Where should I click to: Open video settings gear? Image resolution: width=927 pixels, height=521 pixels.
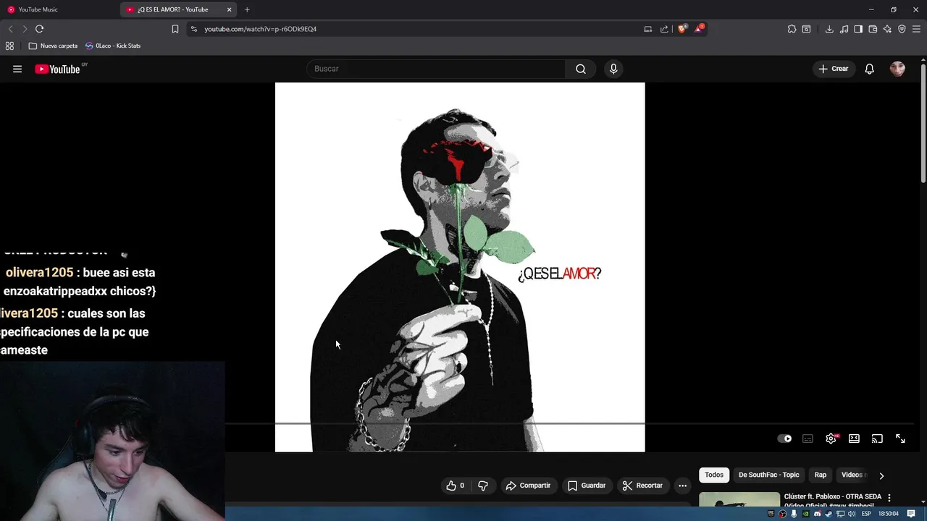831,439
